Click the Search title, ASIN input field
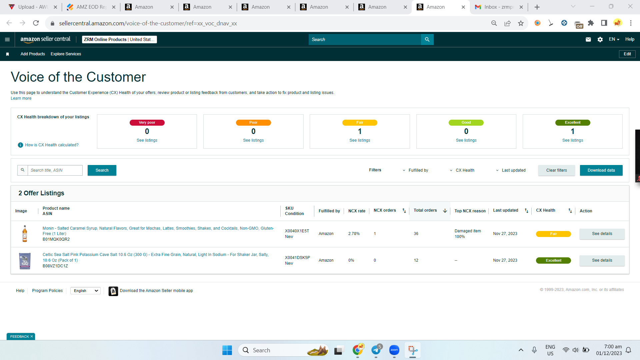The width and height of the screenshot is (640, 360). pos(55,170)
